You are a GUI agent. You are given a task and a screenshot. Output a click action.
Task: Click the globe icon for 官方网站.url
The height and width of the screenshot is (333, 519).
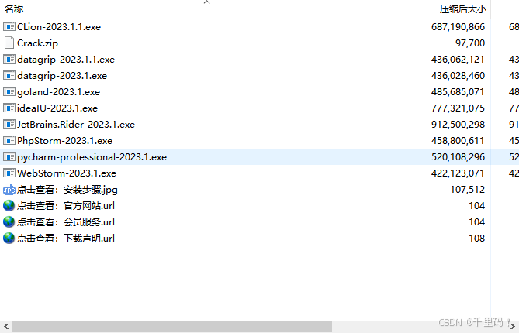[x=9, y=205]
